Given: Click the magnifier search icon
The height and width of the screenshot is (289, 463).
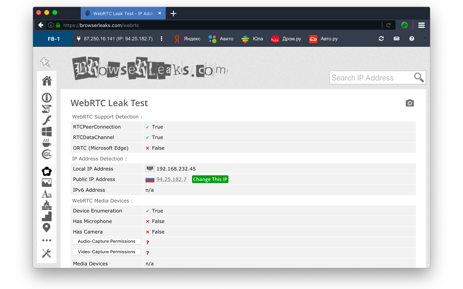Looking at the screenshot, I should [x=419, y=77].
